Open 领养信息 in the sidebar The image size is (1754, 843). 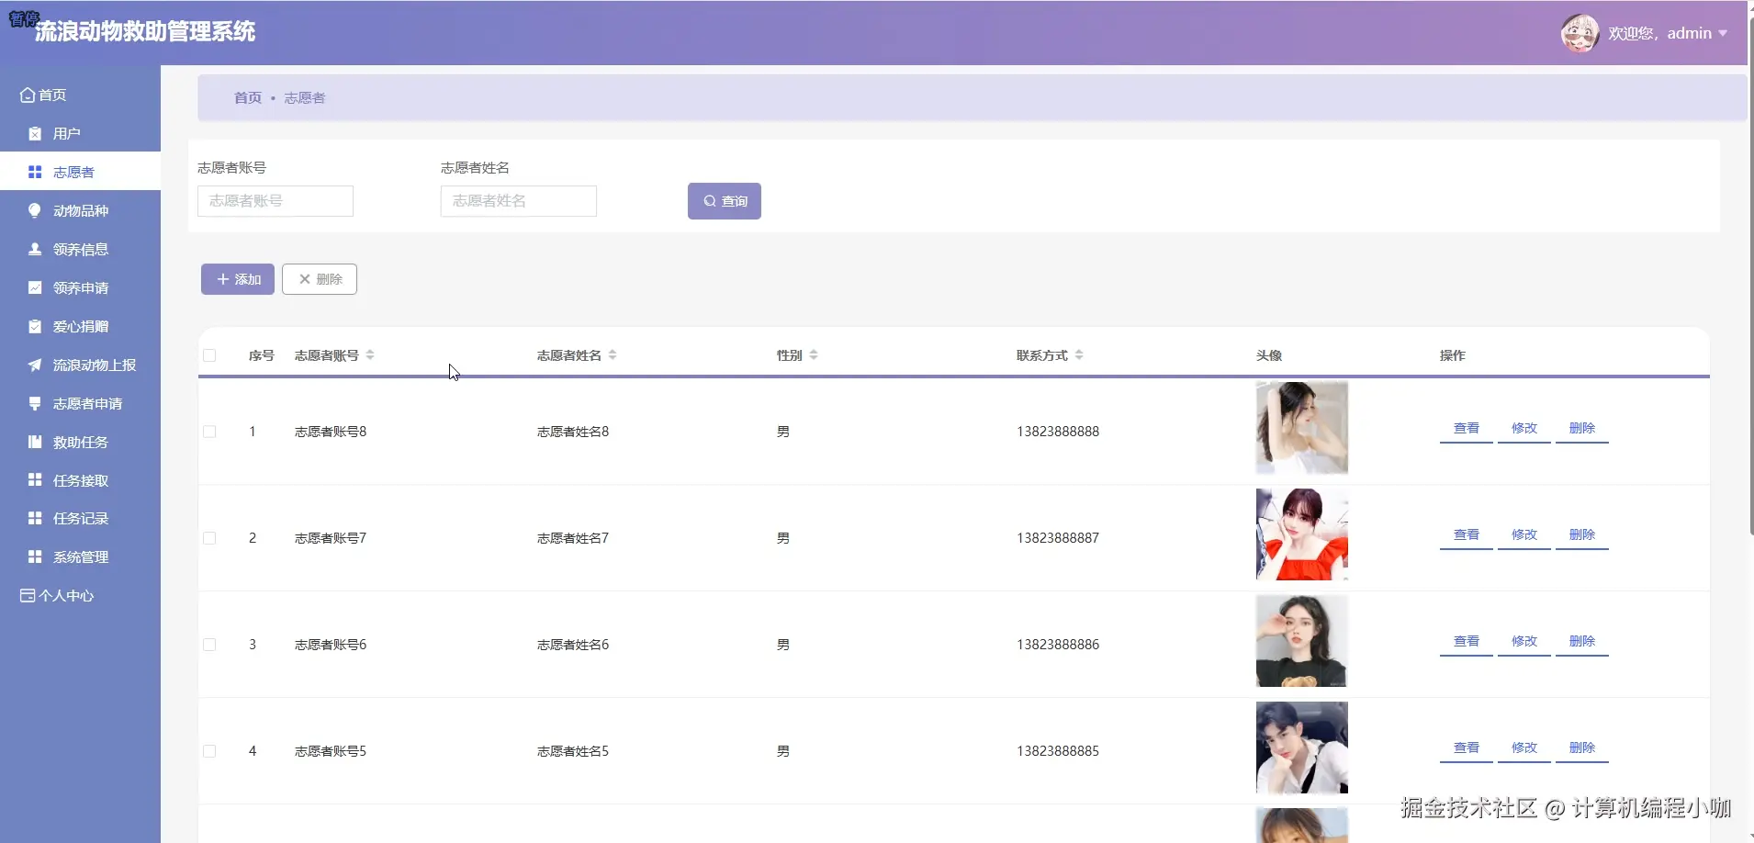[x=80, y=250]
